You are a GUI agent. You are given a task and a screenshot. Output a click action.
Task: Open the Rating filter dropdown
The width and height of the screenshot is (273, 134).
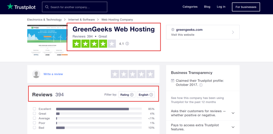pos(127,95)
